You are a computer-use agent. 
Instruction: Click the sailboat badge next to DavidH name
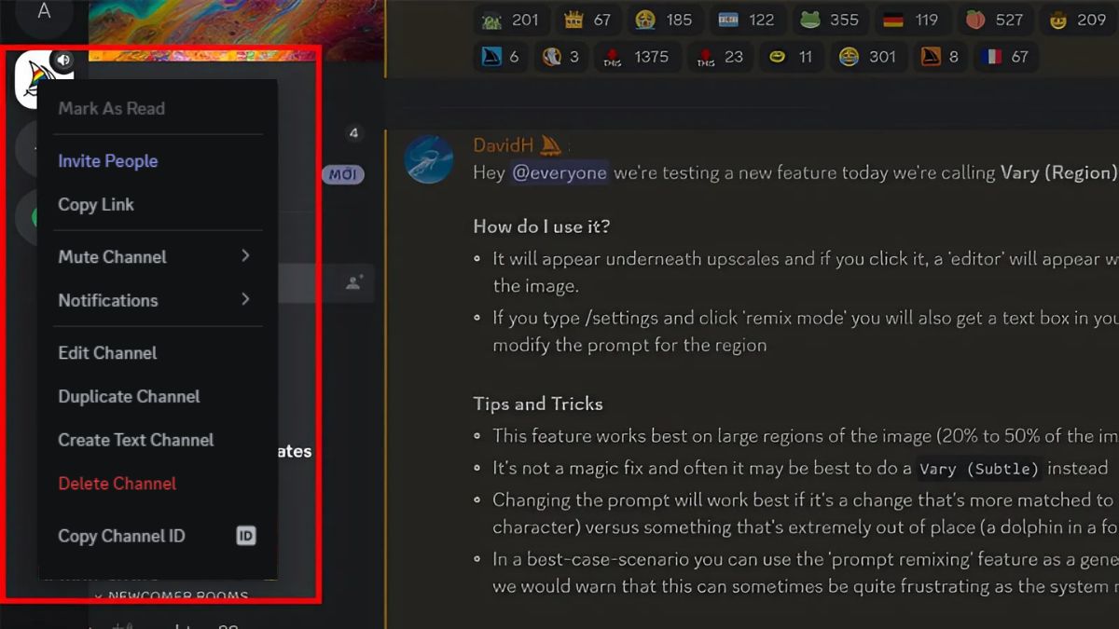(x=551, y=145)
